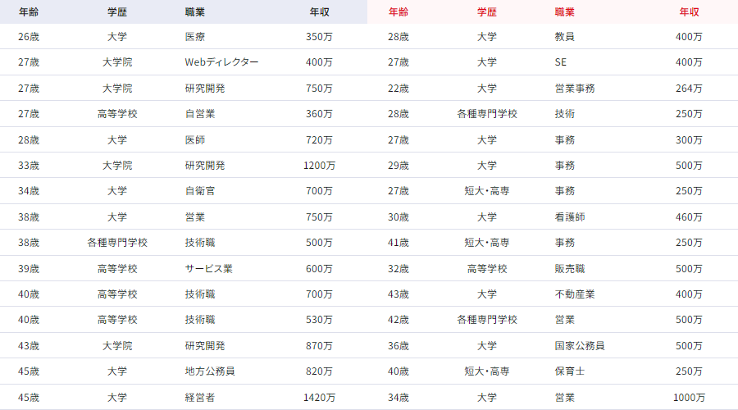Image resolution: width=738 pixels, height=410 pixels.
Task: Select the 地方公務員 occupation cell
Action: 210,371
